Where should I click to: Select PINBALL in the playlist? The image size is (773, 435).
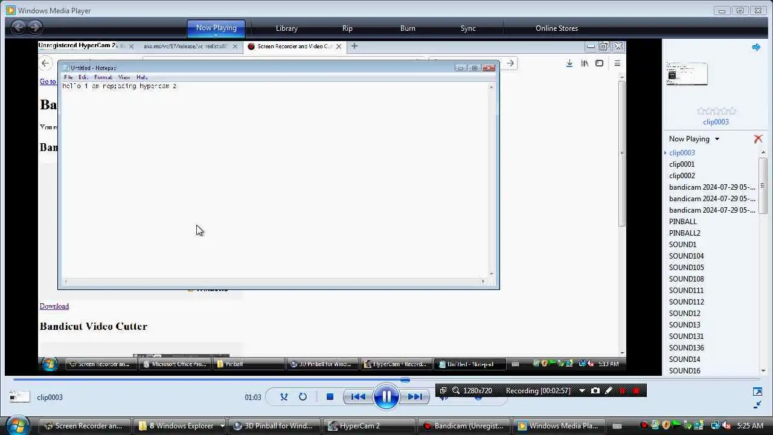pyautogui.click(x=683, y=222)
